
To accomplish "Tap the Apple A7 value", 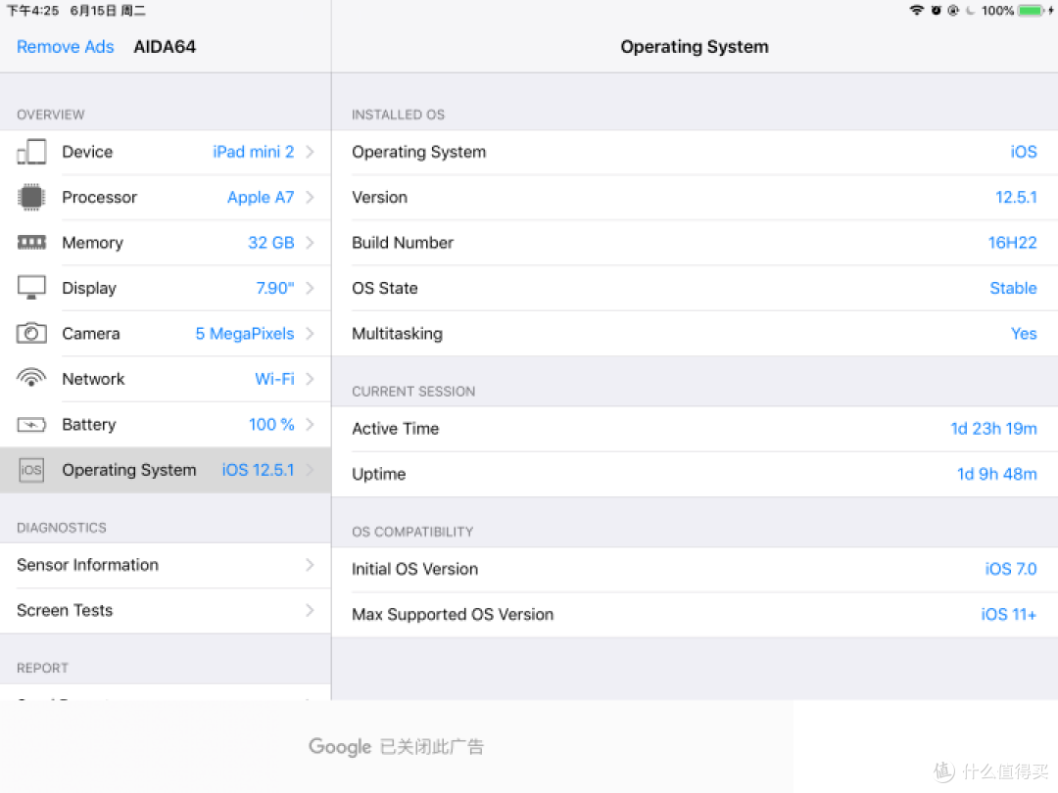I will [x=261, y=198].
